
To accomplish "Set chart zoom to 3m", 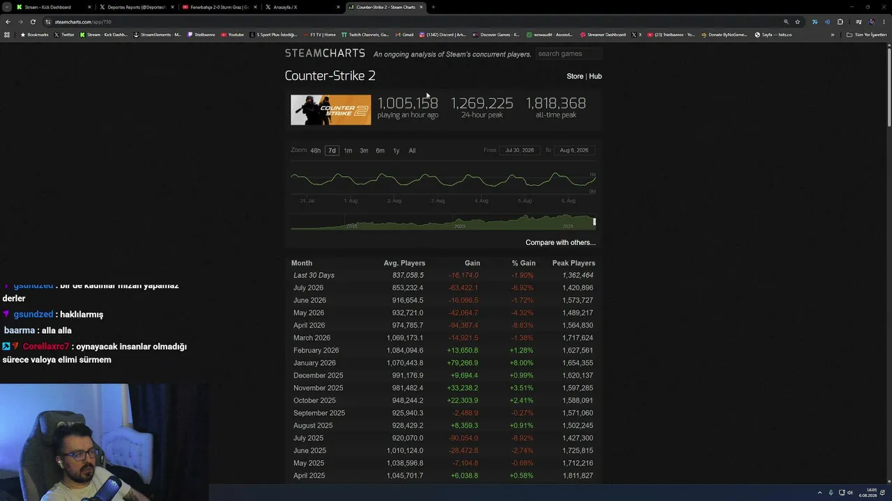I will (x=364, y=150).
